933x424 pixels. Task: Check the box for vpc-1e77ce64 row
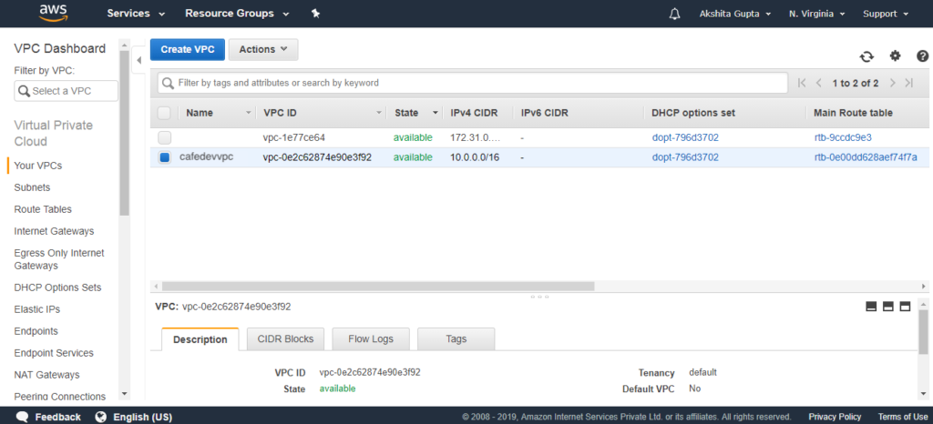coord(164,137)
